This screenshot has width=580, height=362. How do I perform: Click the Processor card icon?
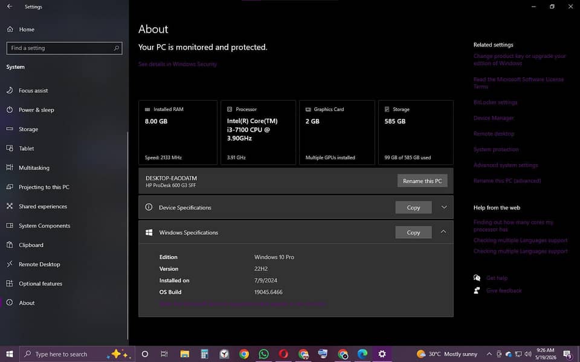pyautogui.click(x=230, y=109)
